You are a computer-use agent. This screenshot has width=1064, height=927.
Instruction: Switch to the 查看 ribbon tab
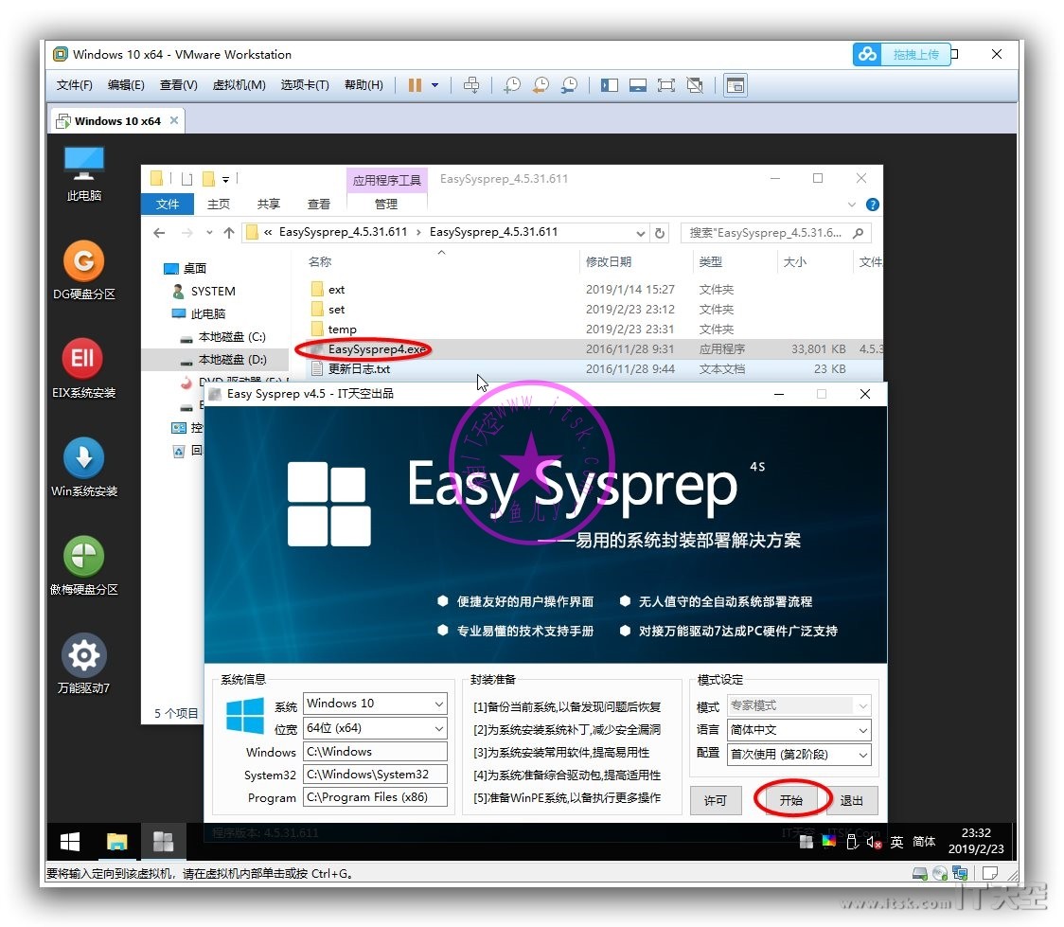coord(319,204)
